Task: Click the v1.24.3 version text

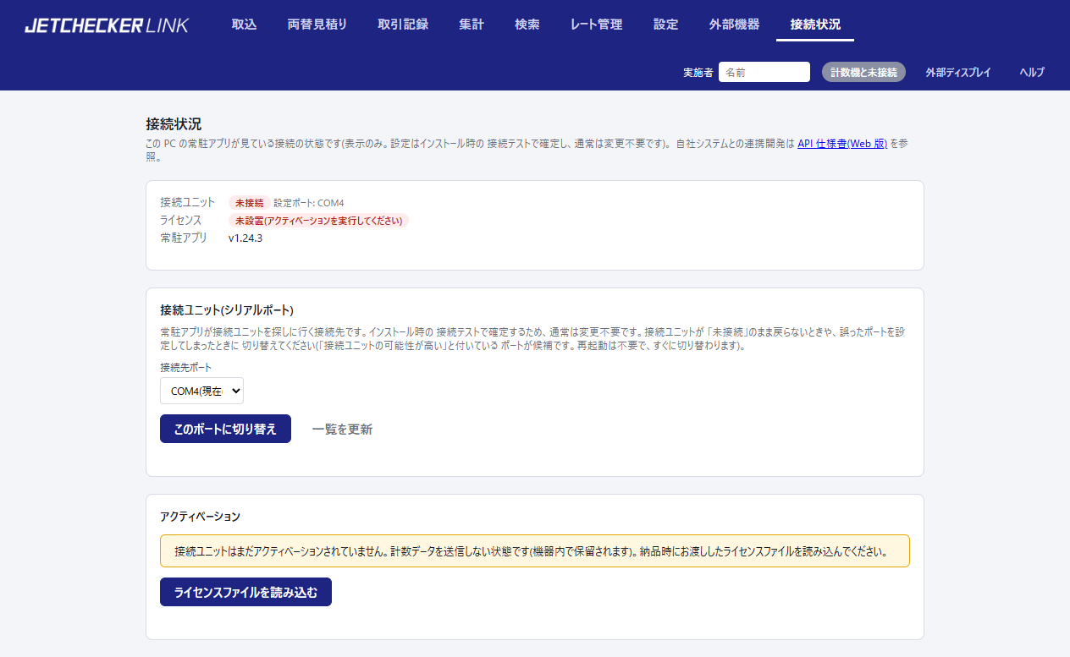Action: pos(245,238)
